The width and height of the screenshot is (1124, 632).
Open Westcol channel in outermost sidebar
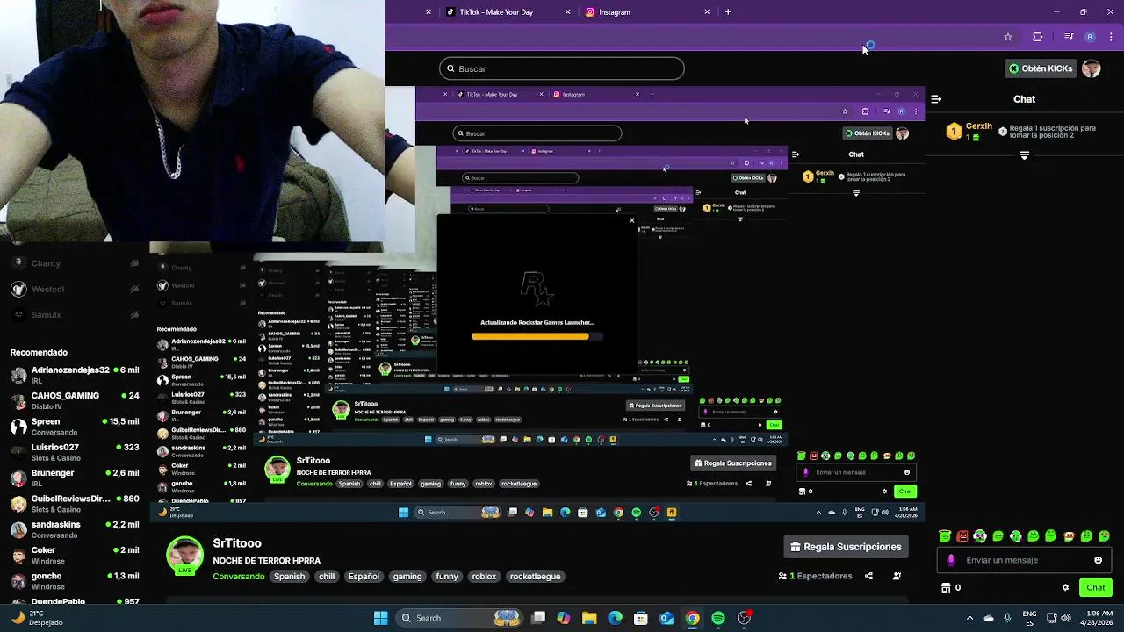click(75, 289)
